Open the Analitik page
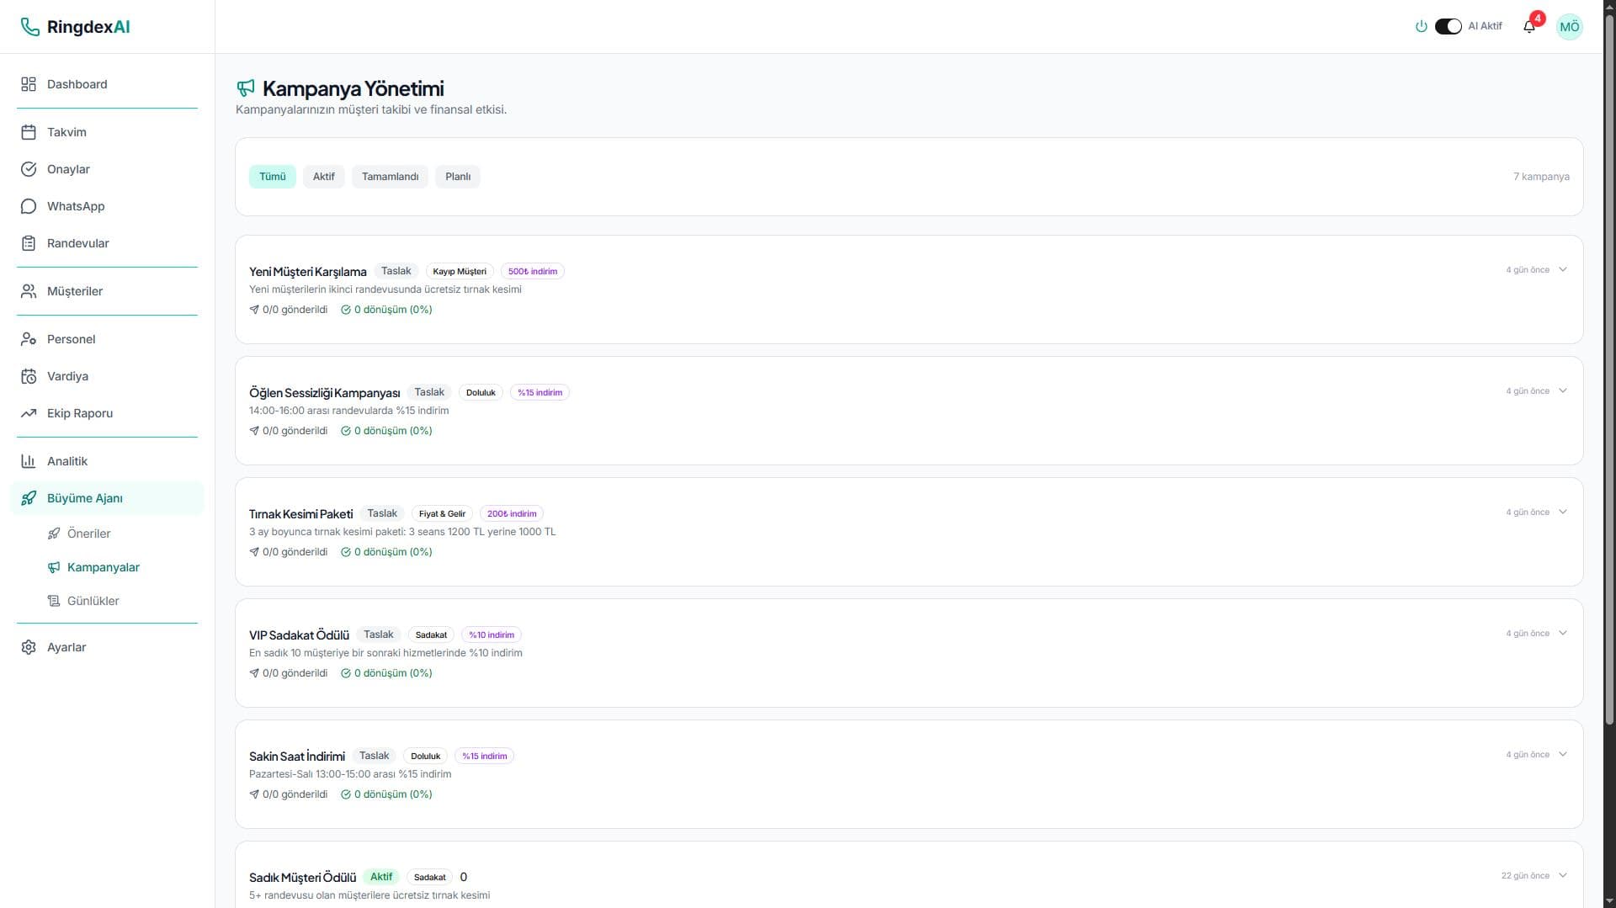Viewport: 1616px width, 908px height. 107,461
